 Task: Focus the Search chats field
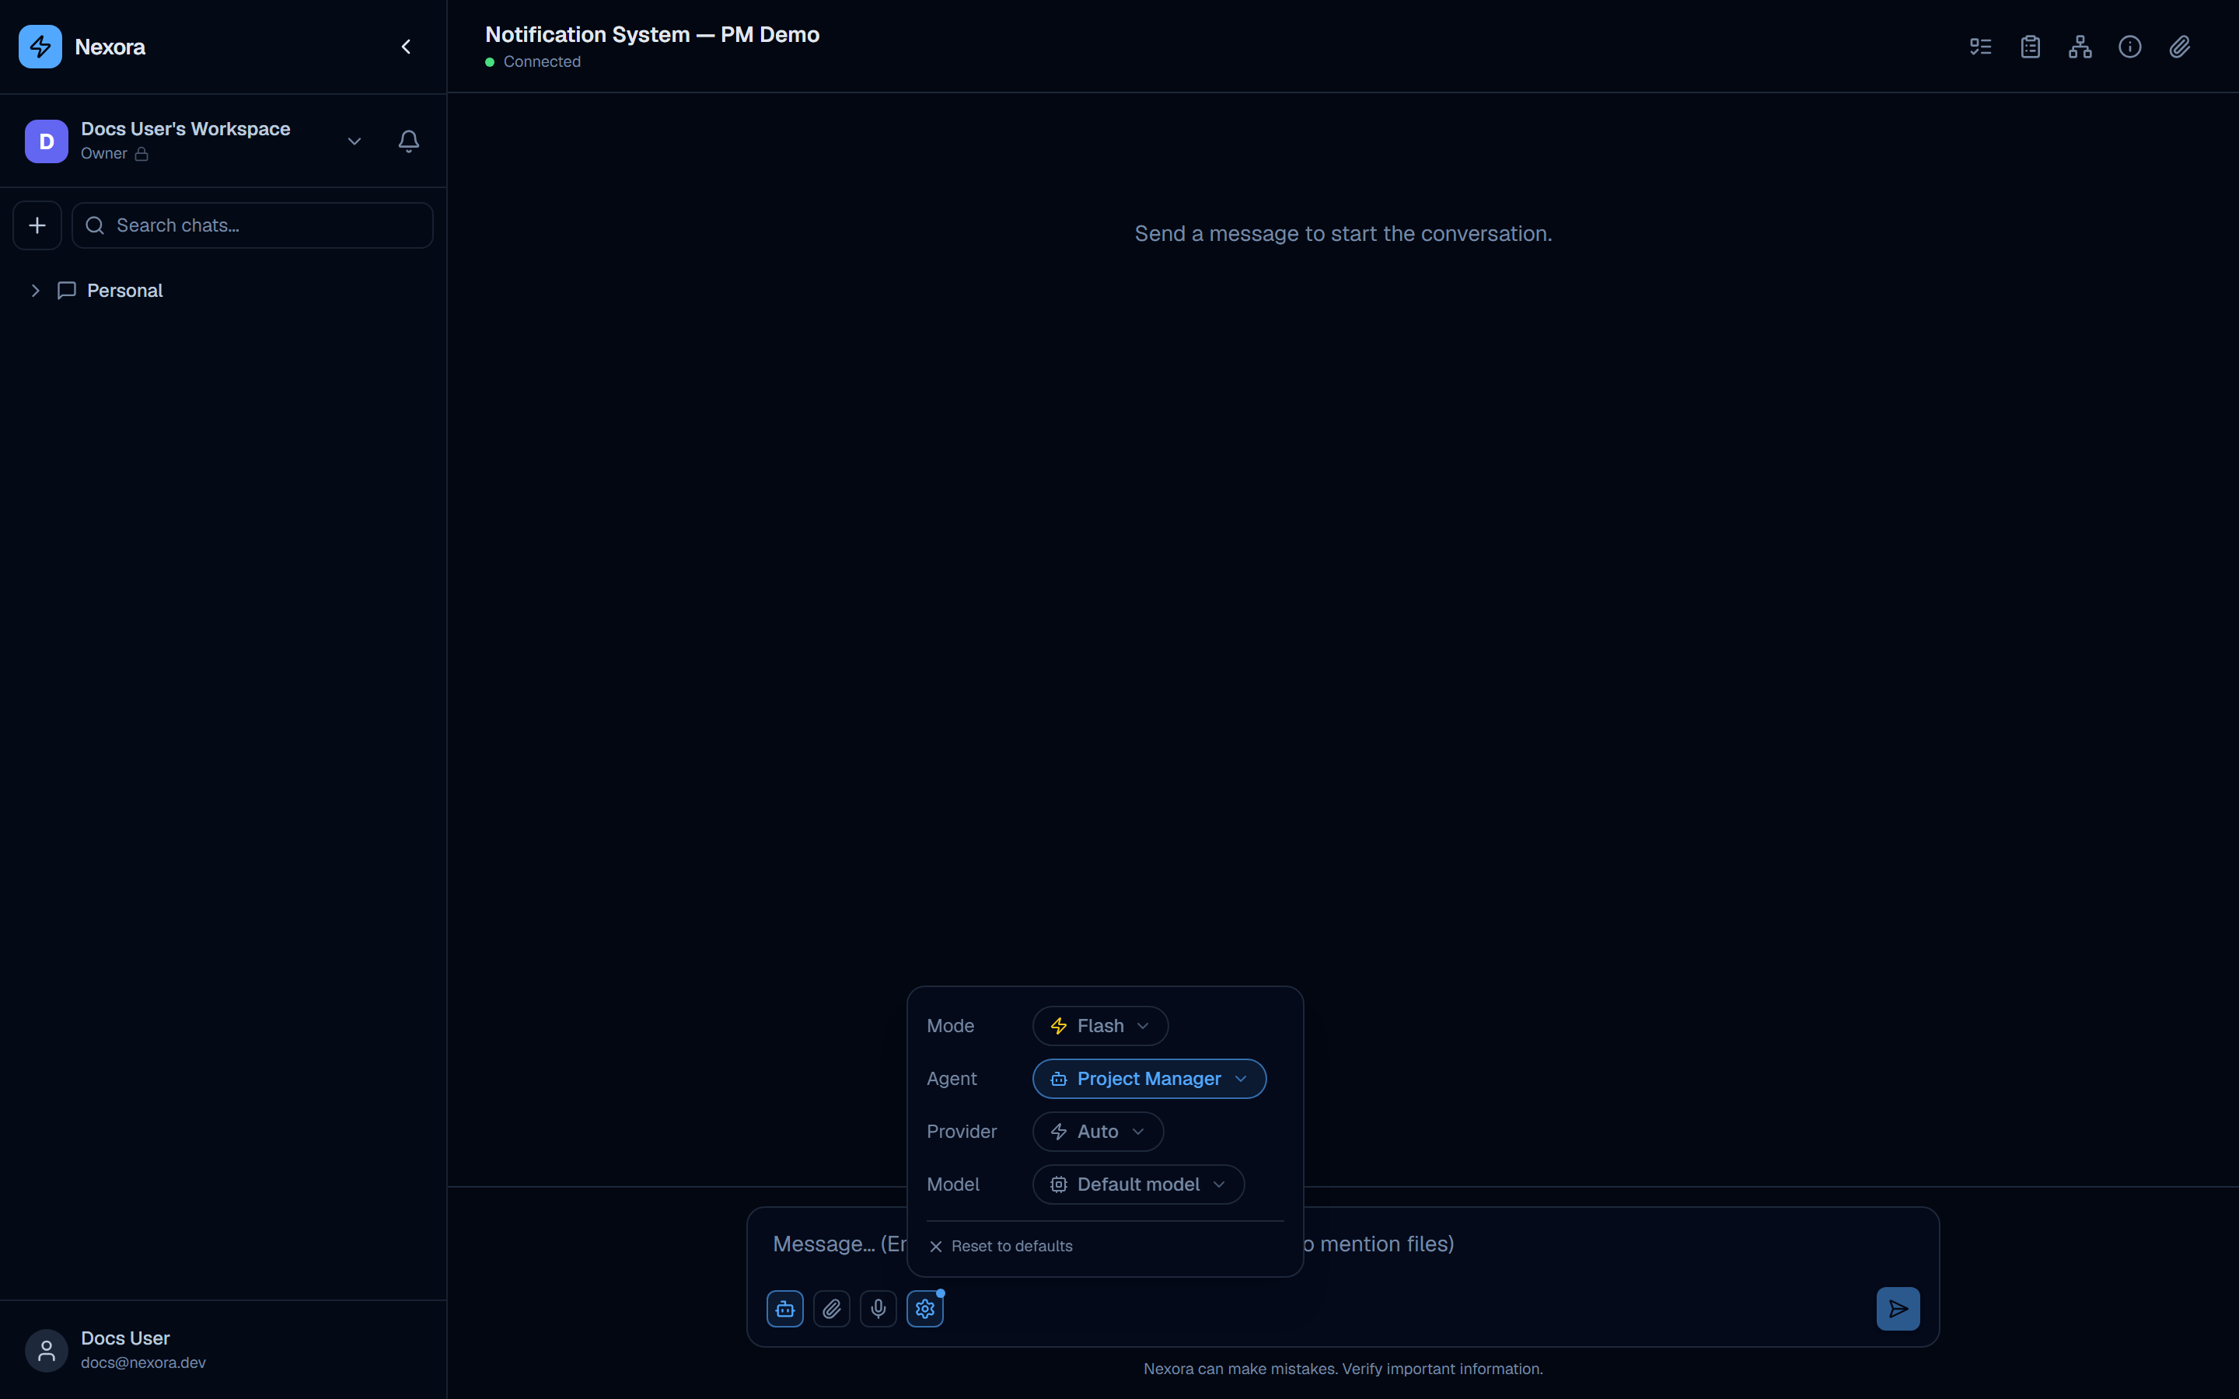pyautogui.click(x=253, y=225)
